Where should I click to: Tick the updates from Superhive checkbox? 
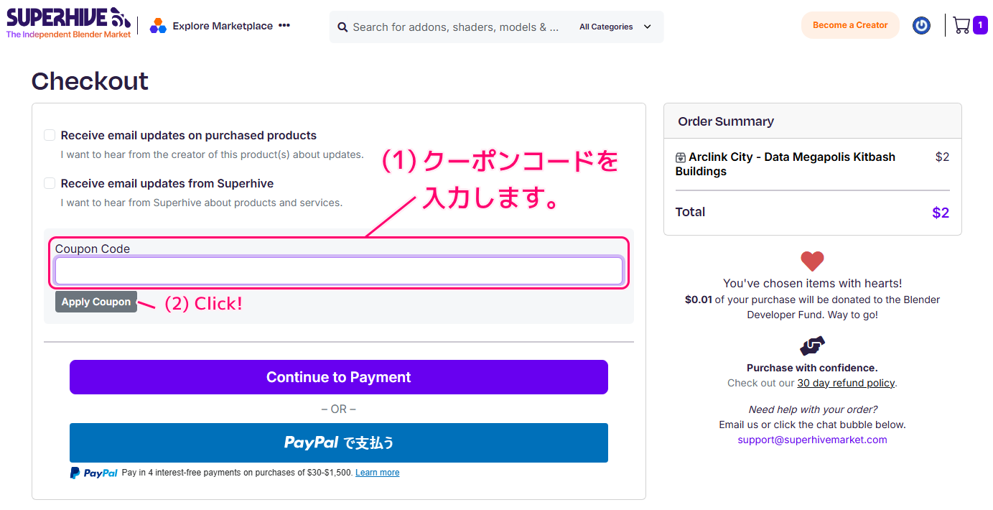tap(50, 183)
